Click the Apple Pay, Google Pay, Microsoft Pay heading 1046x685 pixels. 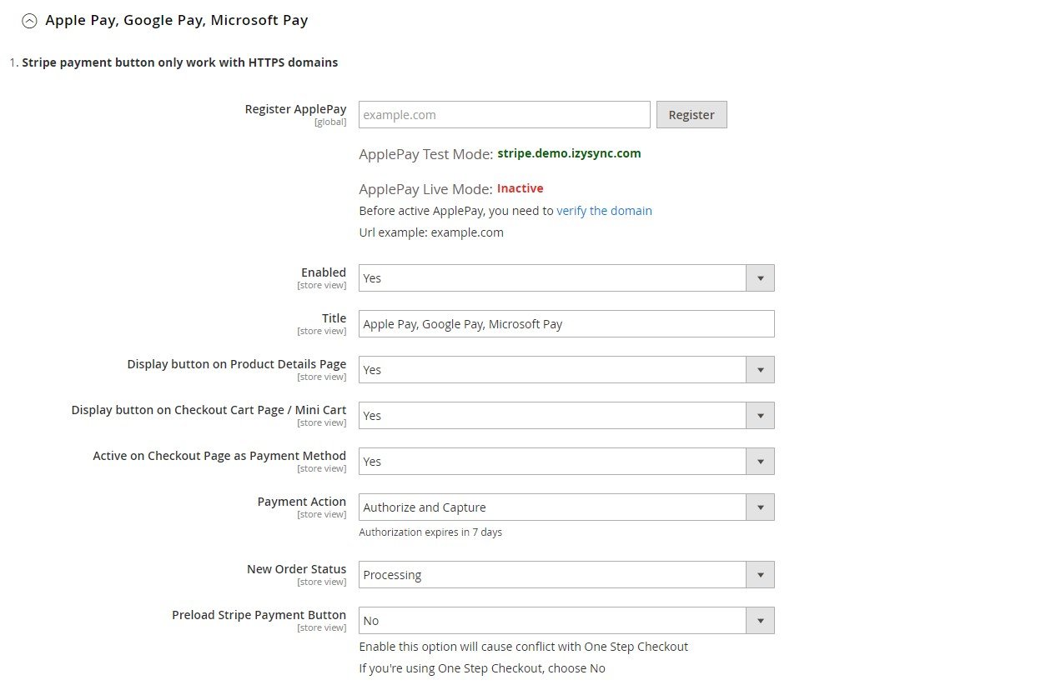click(x=177, y=20)
